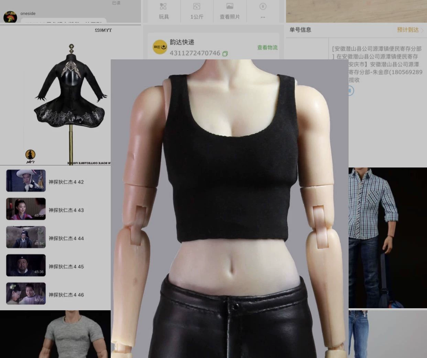Screen dimensions: 427x358
Task: Copy tracking number 4311272470746 via copy icon
Action: pyautogui.click(x=225, y=54)
